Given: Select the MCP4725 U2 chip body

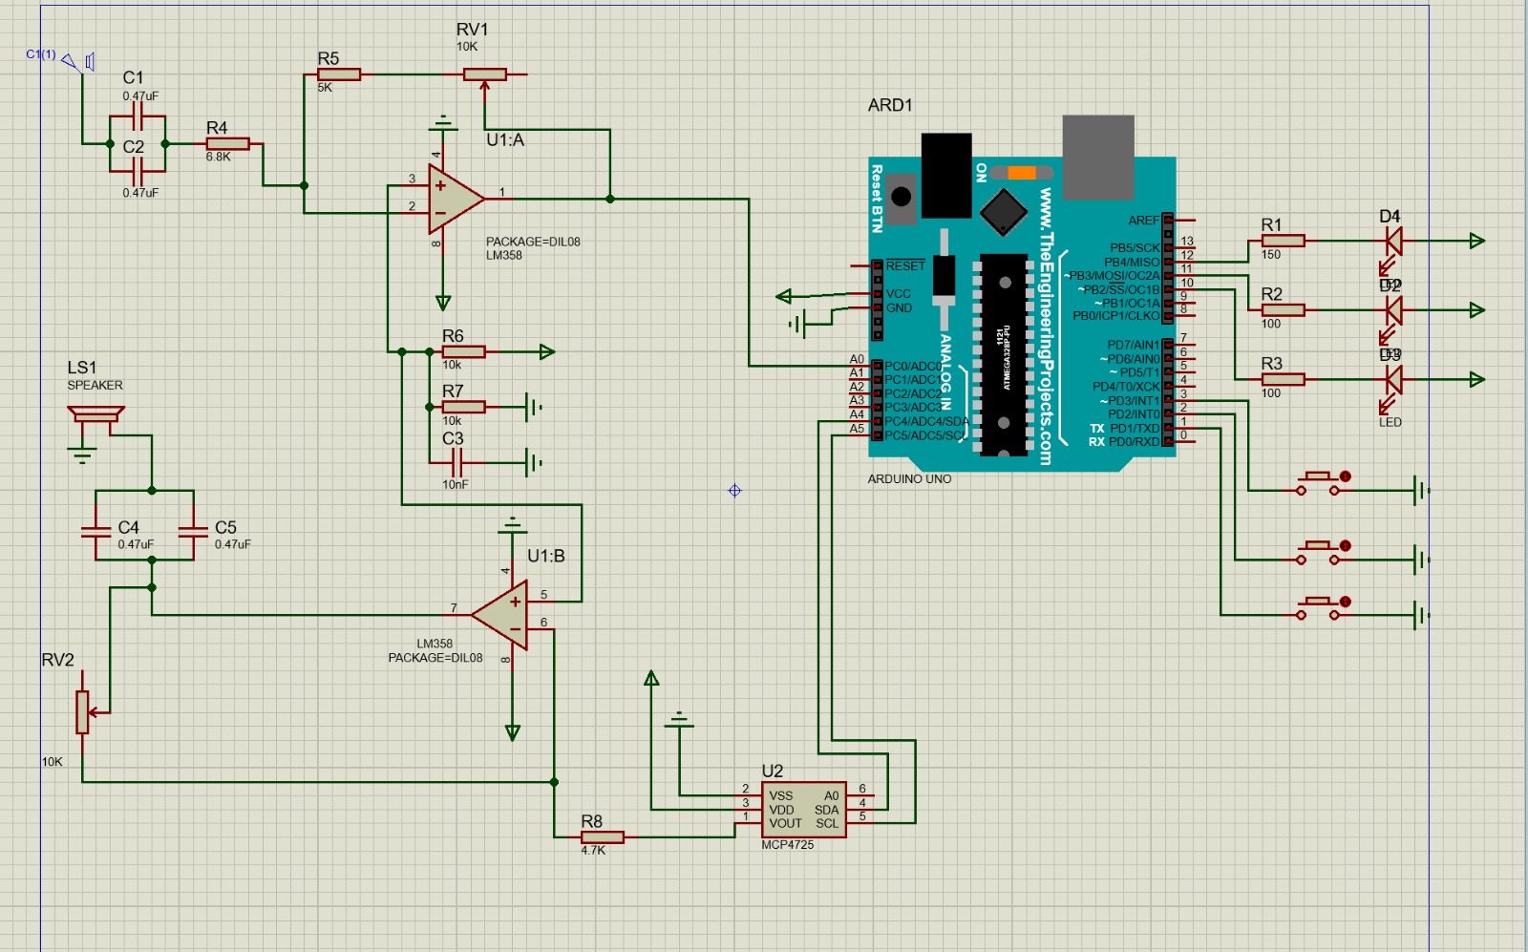Looking at the screenshot, I should [x=802, y=810].
